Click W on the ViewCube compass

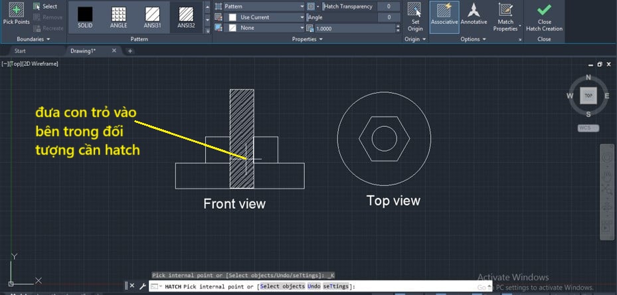[570, 96]
